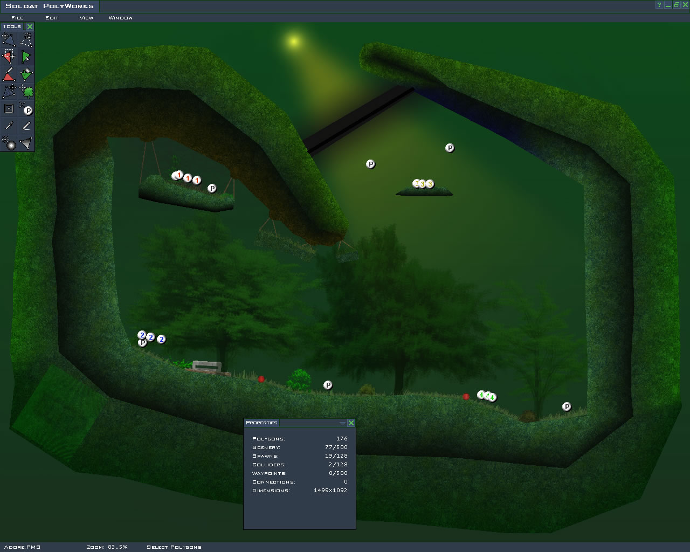Close the Tools palette

(x=30, y=26)
